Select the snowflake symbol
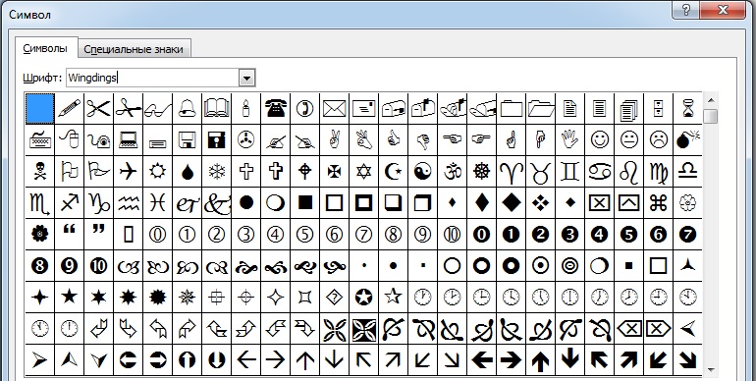Viewport: 756px width, 381px height. (216, 171)
